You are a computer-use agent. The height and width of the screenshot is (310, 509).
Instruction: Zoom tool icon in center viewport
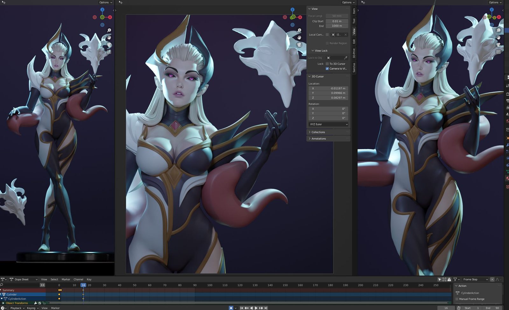[x=299, y=31]
